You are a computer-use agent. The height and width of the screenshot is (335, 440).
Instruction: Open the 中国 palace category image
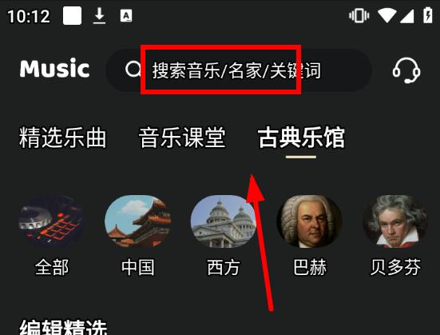(x=137, y=221)
